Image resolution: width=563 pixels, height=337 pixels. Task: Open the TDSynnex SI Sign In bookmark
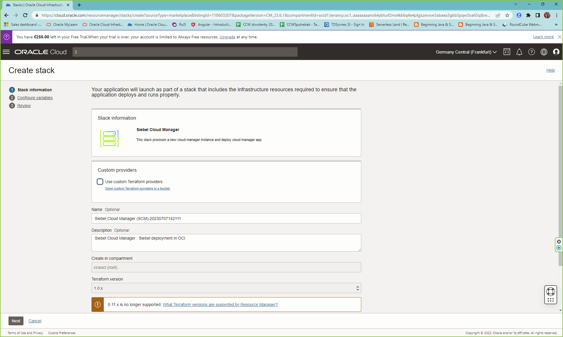pyautogui.click(x=344, y=25)
